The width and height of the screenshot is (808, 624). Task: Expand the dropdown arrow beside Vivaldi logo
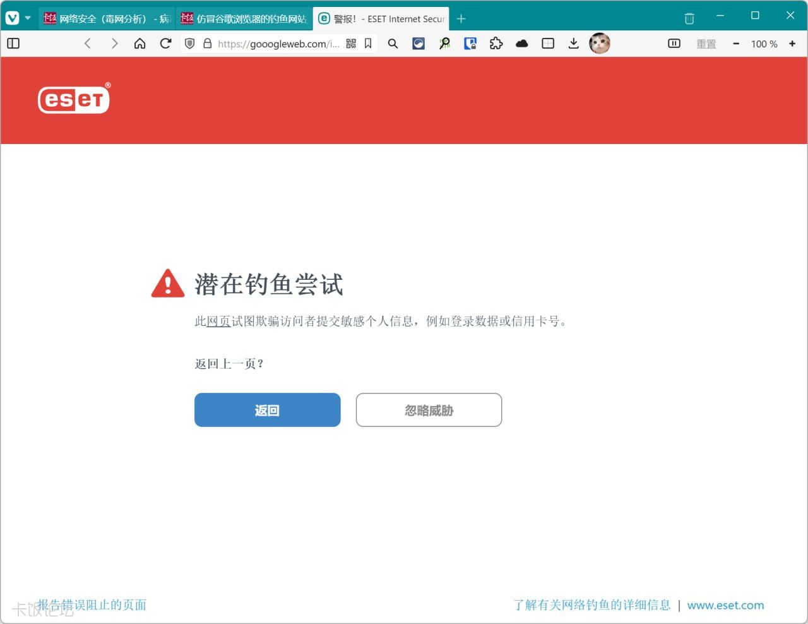pyautogui.click(x=28, y=18)
